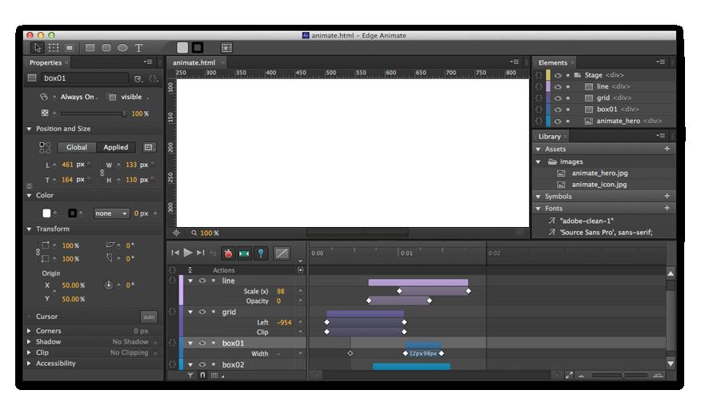The height and width of the screenshot is (414, 701).
Task: Select the Selection arrow tool
Action: [37, 47]
